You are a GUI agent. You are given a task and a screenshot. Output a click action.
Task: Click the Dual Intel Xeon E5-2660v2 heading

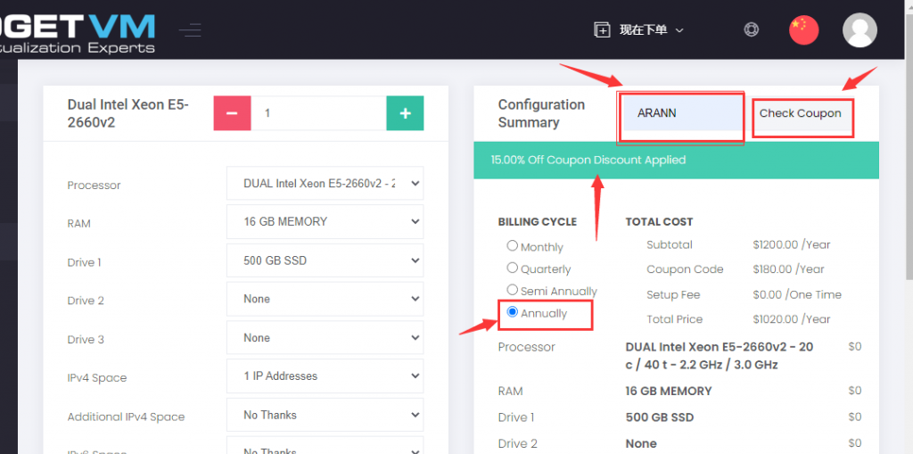128,113
